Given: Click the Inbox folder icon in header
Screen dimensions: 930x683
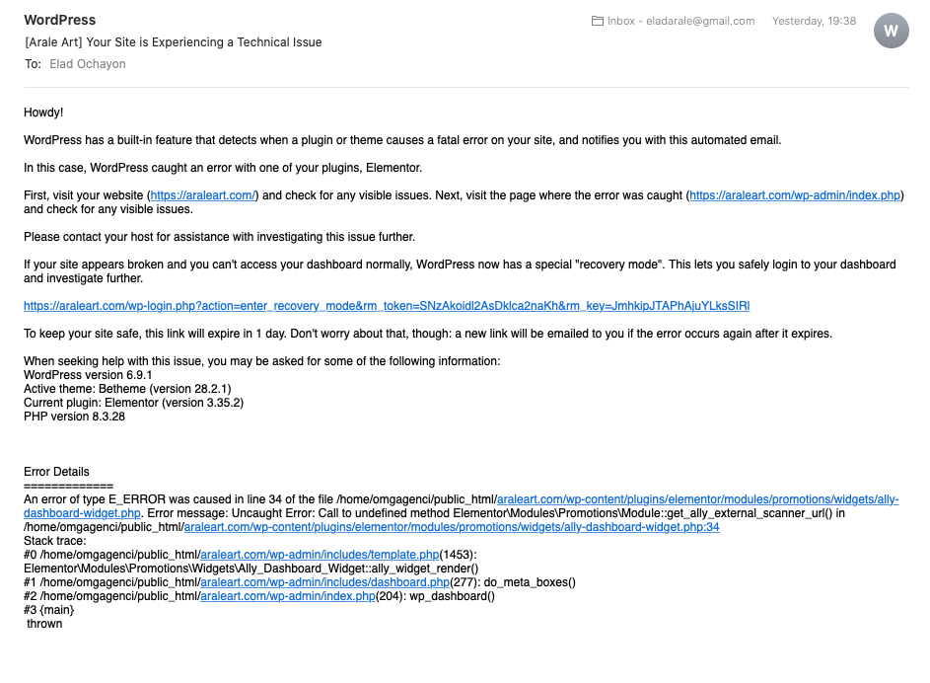Looking at the screenshot, I should [x=597, y=21].
